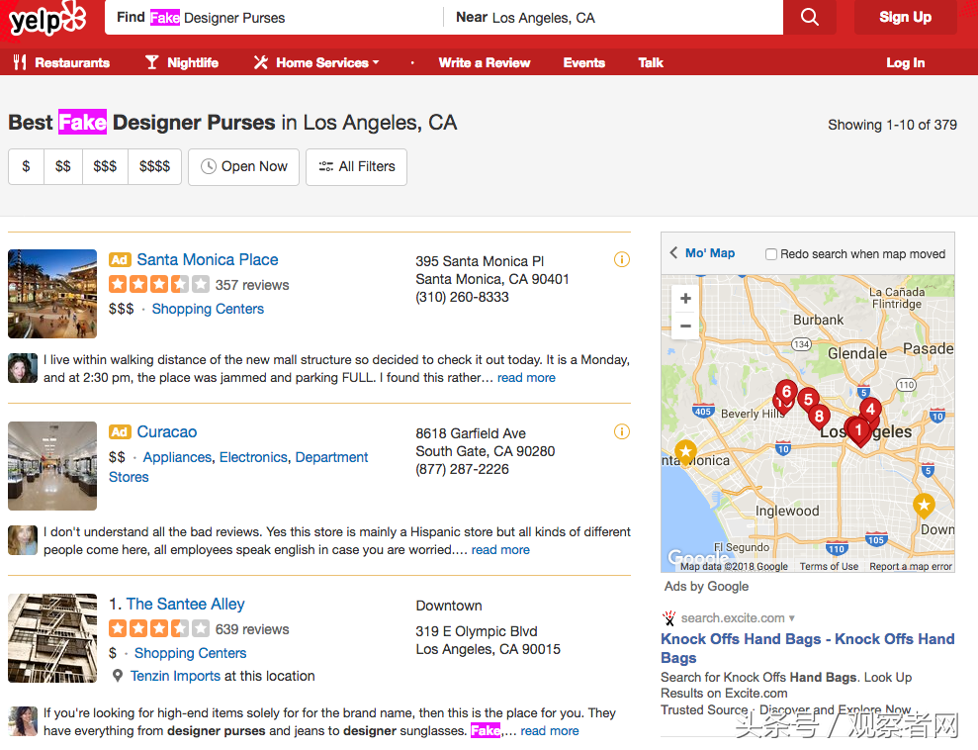
Task: Open the Restaurants menu item
Action: (x=72, y=62)
